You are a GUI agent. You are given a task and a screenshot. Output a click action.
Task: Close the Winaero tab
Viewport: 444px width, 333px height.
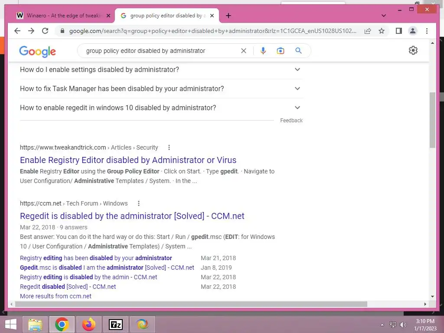click(108, 16)
